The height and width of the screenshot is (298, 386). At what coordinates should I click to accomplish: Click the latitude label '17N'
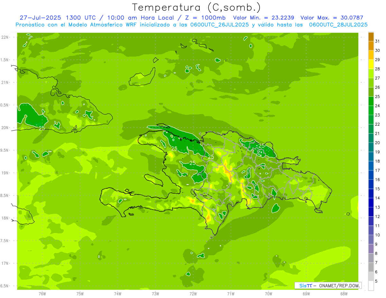[5, 264]
